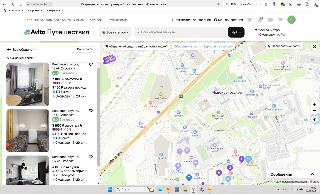Open Карьера в Авито link
This screenshot has height=194, width=320.
(x=58, y=20)
